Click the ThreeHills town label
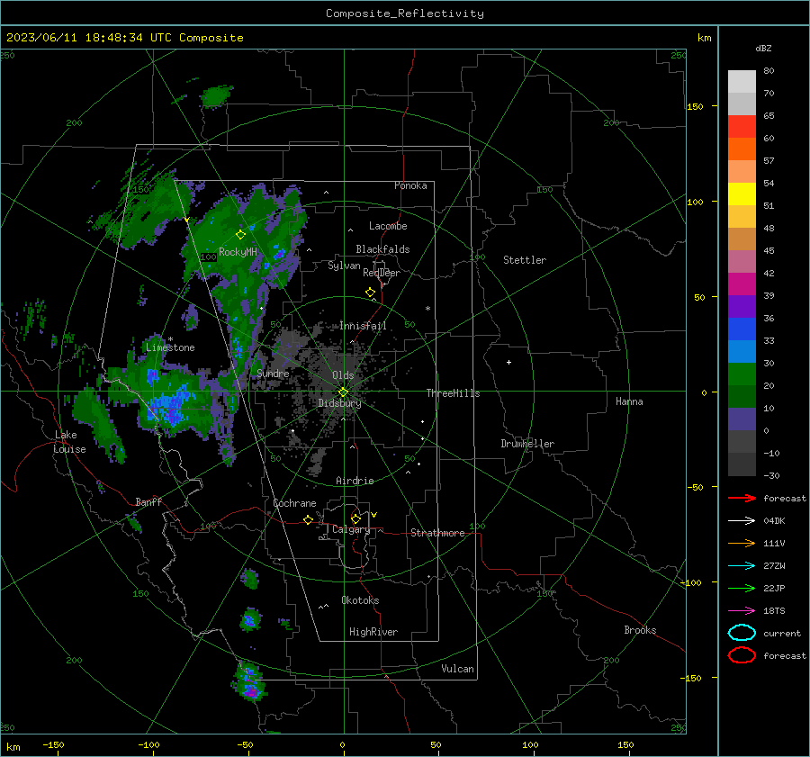The image size is (810, 757). click(453, 393)
